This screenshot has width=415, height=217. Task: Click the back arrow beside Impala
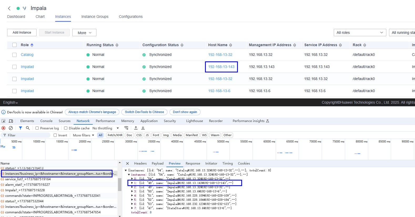pos(9,8)
